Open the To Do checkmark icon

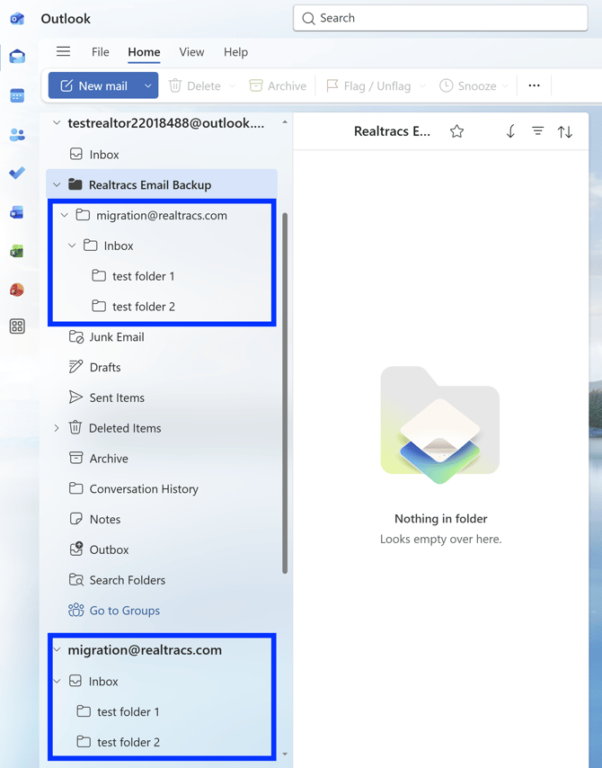[17, 173]
